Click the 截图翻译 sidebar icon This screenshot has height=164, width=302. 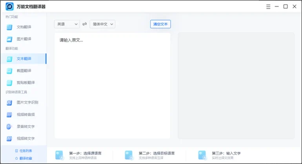click(9, 71)
